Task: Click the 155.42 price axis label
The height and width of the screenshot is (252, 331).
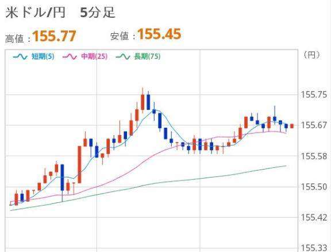Action: click(314, 218)
